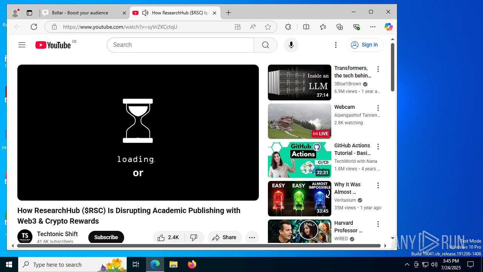
Task: Open Techtonic Shift channel avatar
Action: click(x=25, y=237)
